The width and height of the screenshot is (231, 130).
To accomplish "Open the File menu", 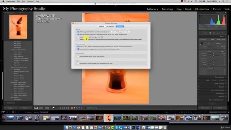I will pos(18,1).
